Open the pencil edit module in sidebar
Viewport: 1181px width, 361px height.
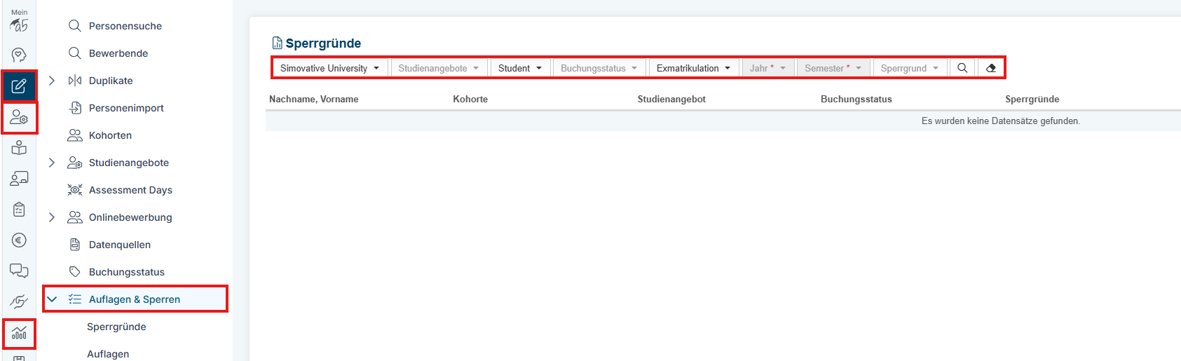[19, 86]
